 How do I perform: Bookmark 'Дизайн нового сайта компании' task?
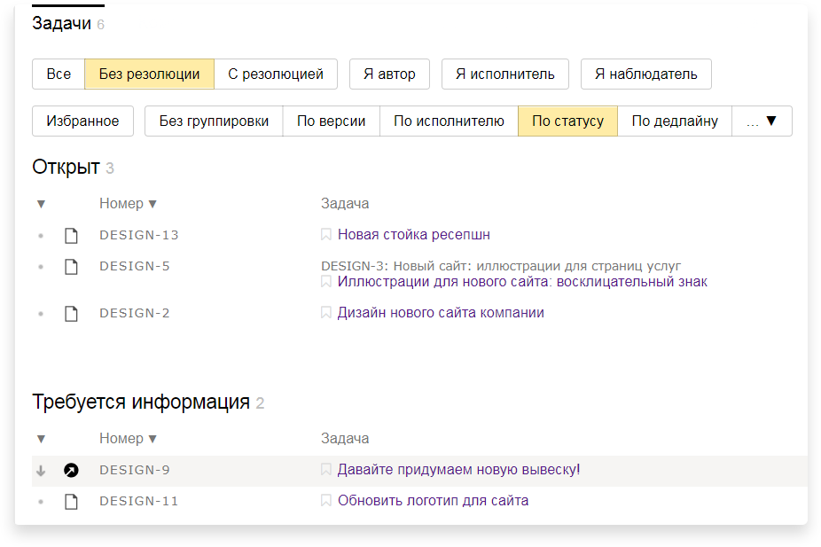(325, 312)
